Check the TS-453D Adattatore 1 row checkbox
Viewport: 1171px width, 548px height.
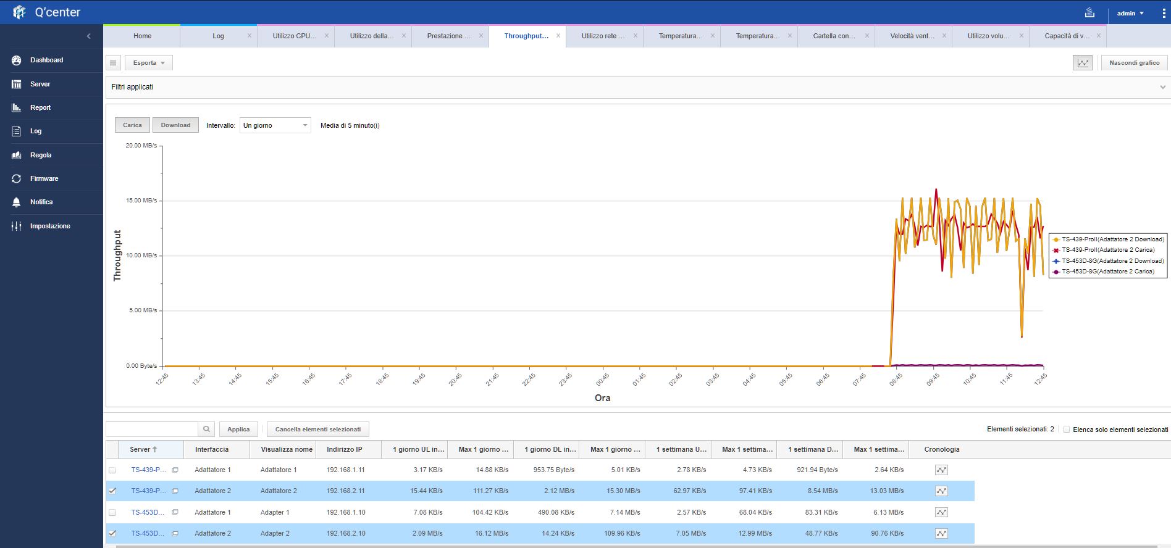[x=112, y=513]
